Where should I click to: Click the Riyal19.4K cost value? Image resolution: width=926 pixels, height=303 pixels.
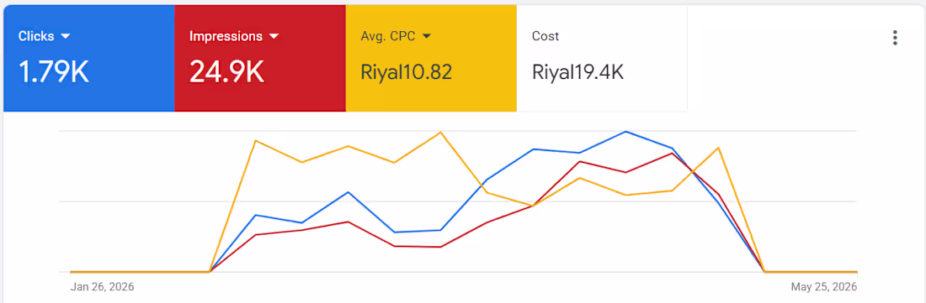[x=577, y=72]
